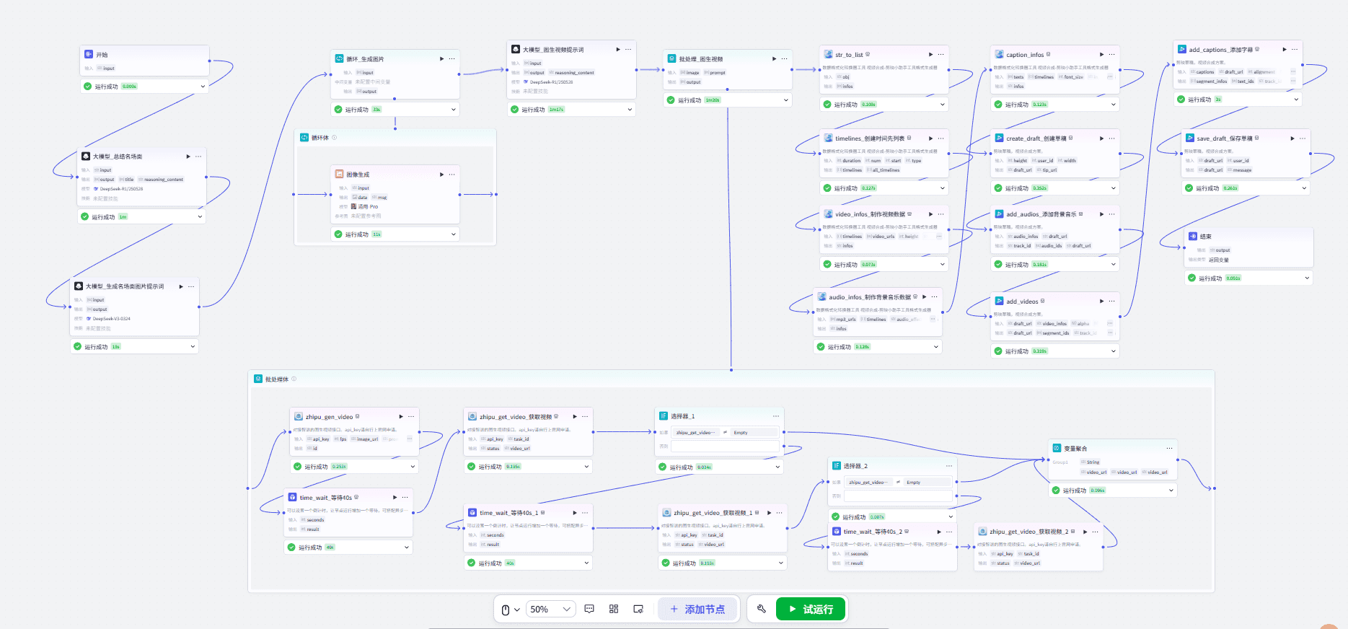Image resolution: width=1348 pixels, height=629 pixels.
Task: Click the 批处理体 batch body label
Action: [277, 379]
